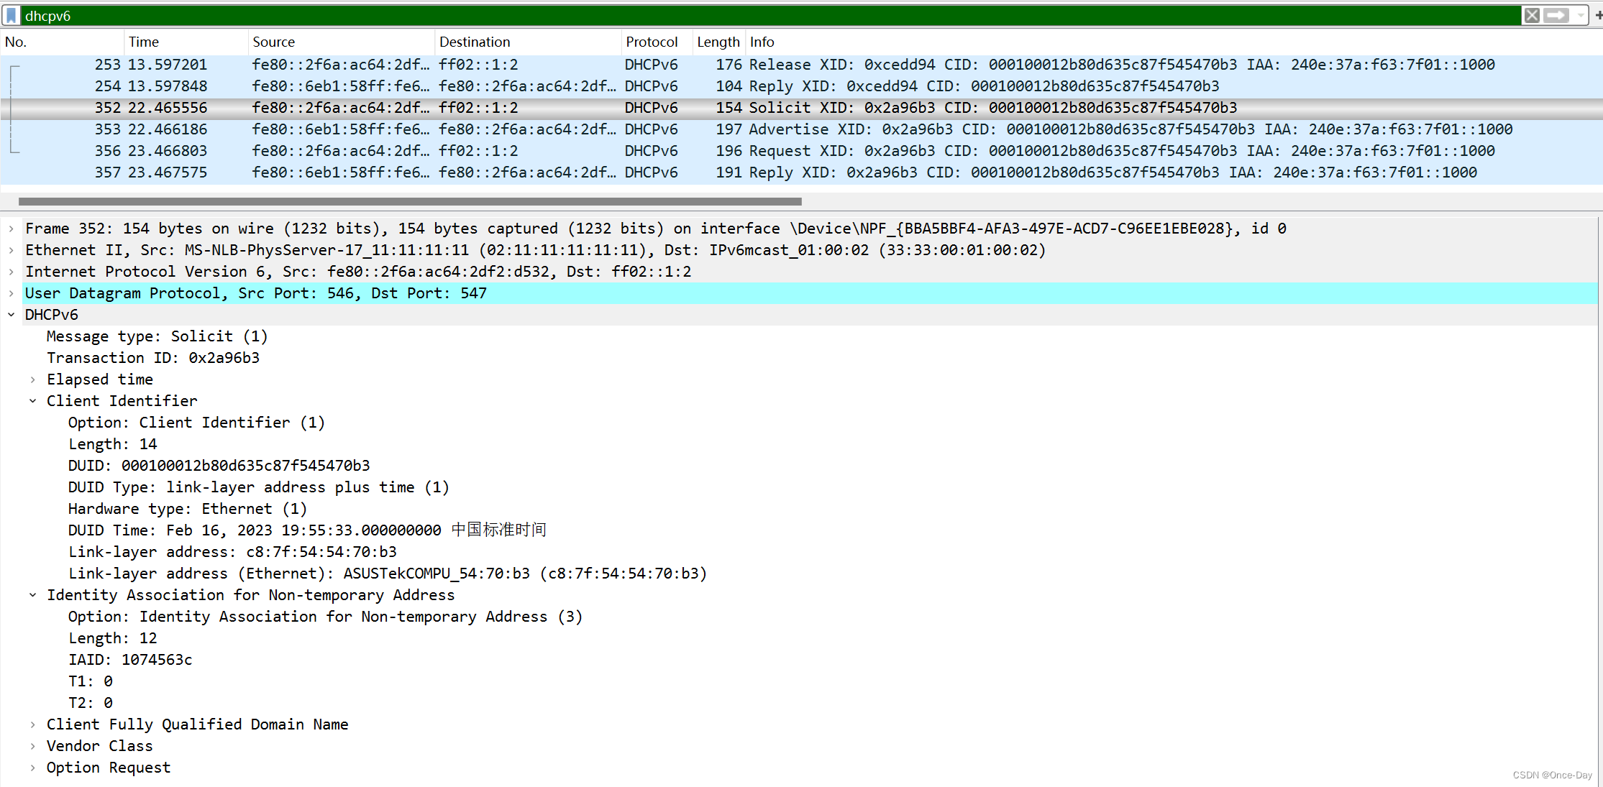Expand the Option Request item
This screenshot has width=1603, height=787.
pyautogui.click(x=33, y=768)
